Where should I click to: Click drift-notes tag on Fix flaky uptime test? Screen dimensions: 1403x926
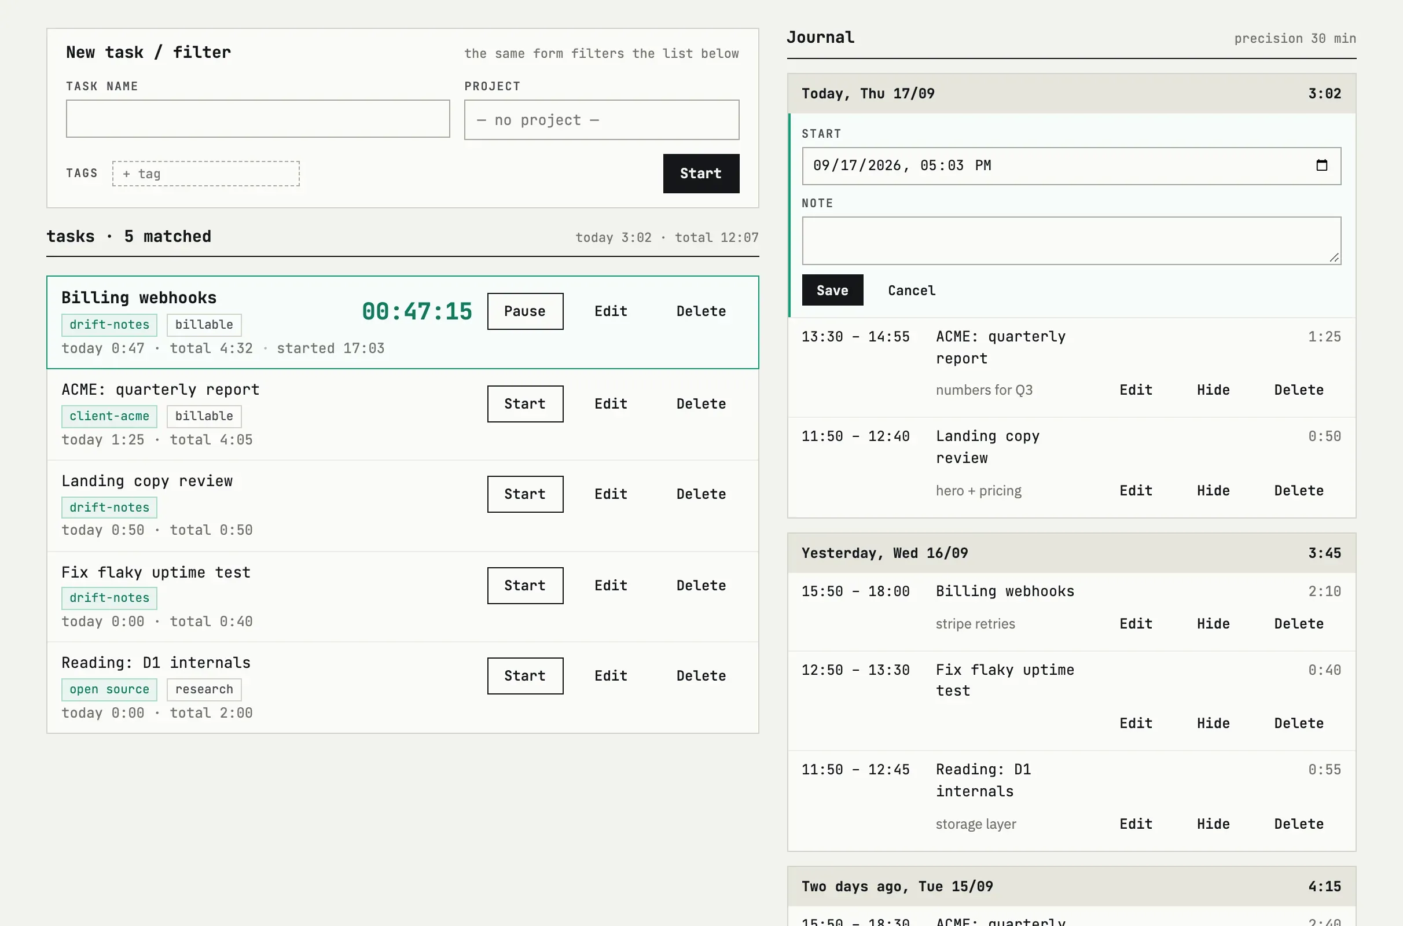109,598
